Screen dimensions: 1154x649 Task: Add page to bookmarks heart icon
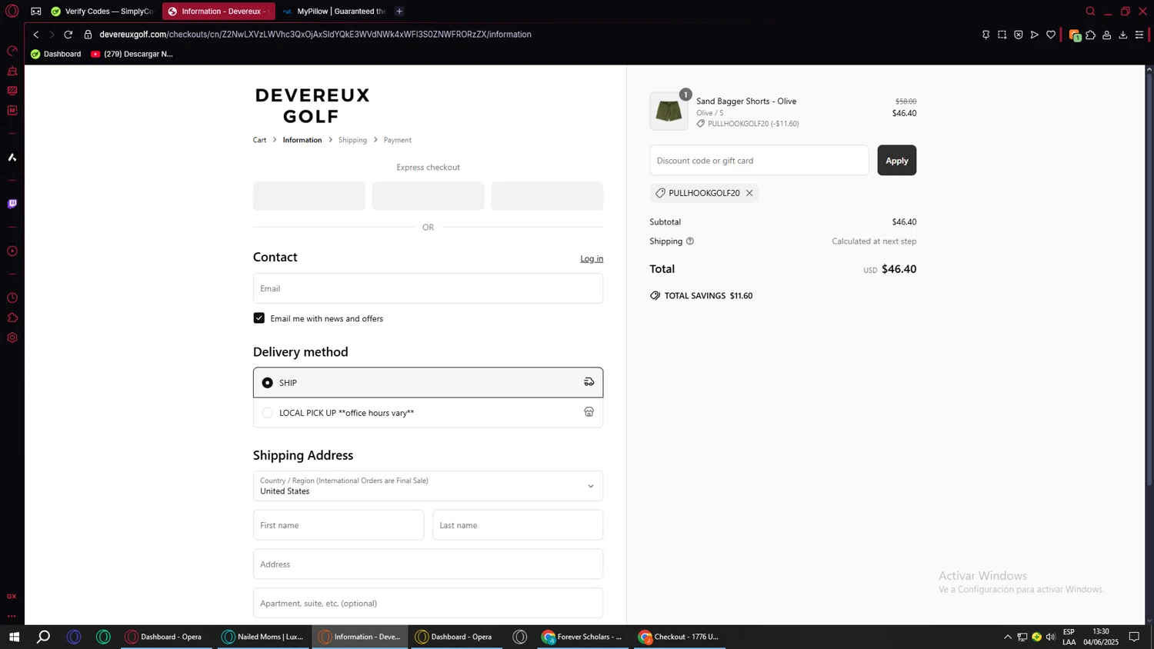tap(1051, 35)
